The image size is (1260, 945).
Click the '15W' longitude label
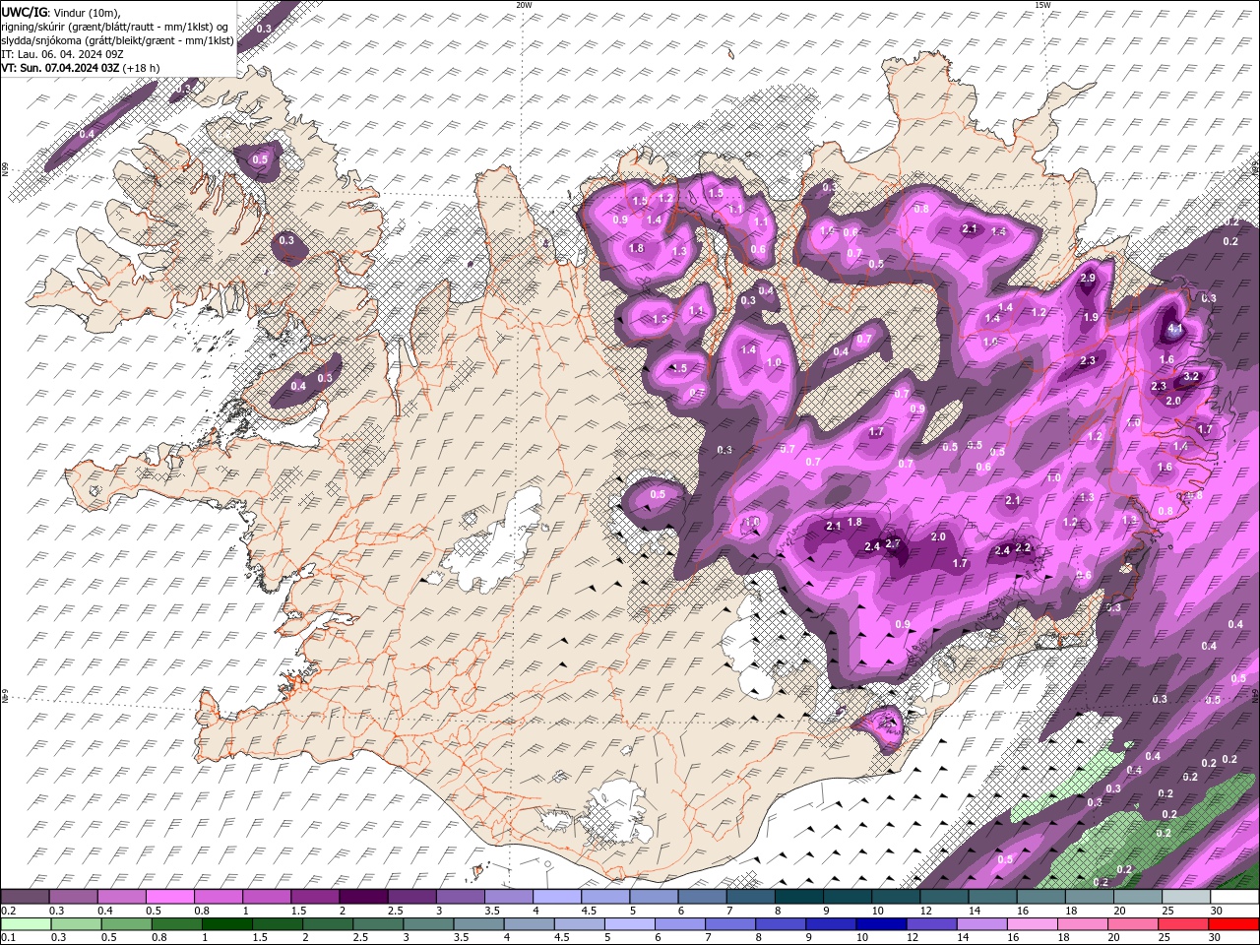pyautogui.click(x=1041, y=5)
